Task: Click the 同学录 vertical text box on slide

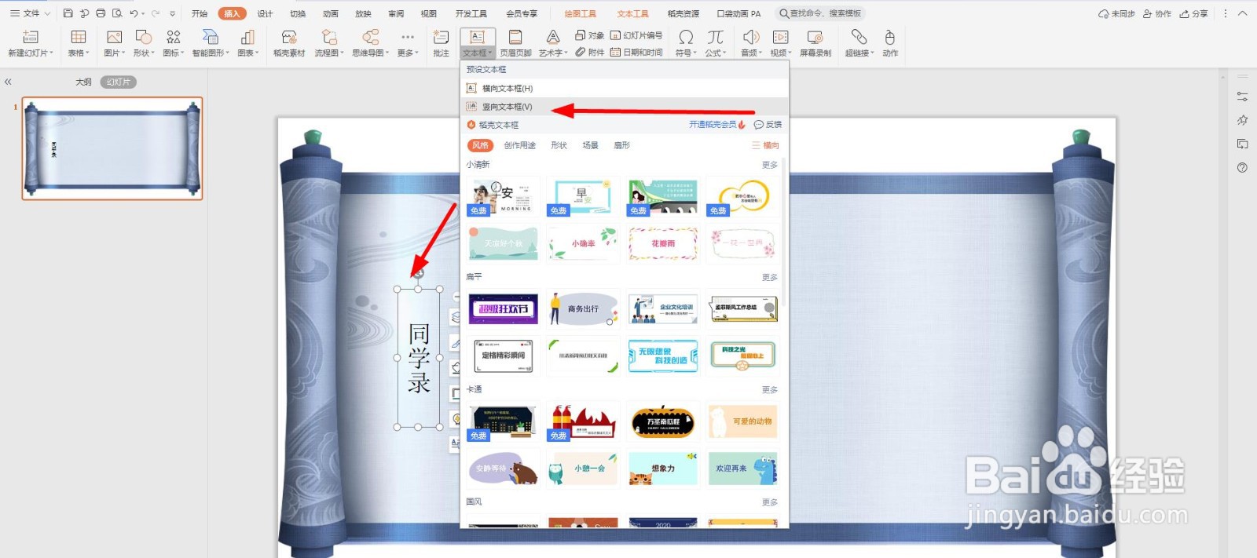Action: coord(419,358)
